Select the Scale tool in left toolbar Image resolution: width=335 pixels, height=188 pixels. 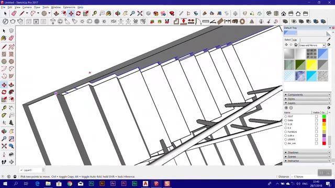pyautogui.click(x=4, y=99)
